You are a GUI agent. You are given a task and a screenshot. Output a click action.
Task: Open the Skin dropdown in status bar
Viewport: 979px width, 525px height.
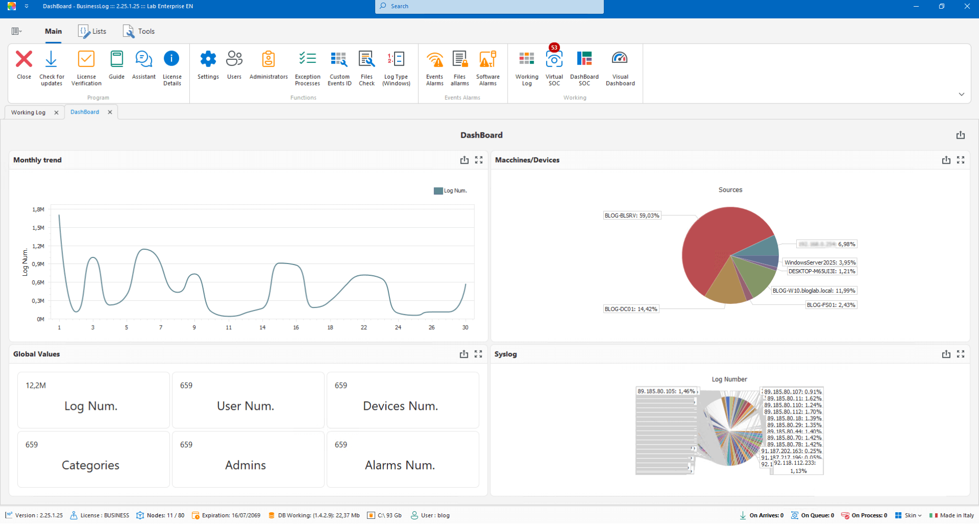[x=909, y=515]
